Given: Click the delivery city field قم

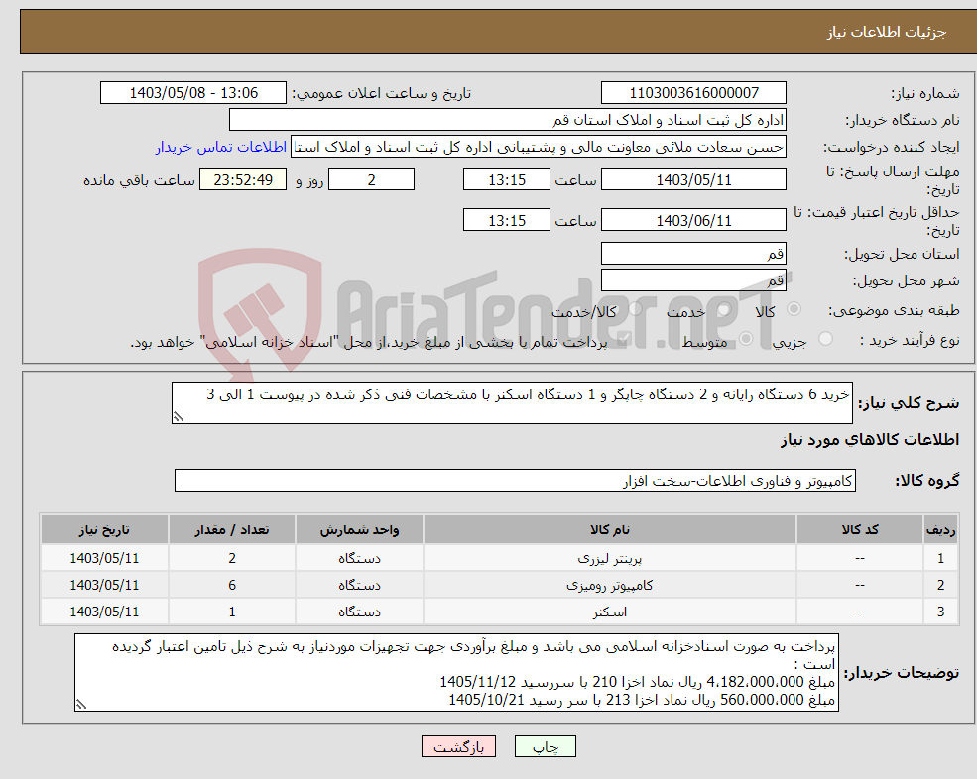Looking at the screenshot, I should click(693, 280).
